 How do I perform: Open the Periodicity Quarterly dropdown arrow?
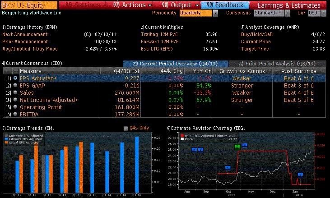(x=215, y=13)
